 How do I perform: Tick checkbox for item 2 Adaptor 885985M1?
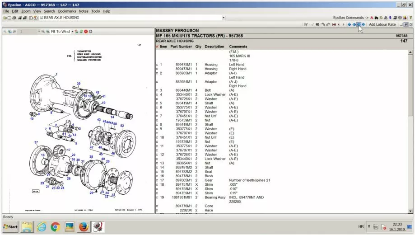point(157,73)
